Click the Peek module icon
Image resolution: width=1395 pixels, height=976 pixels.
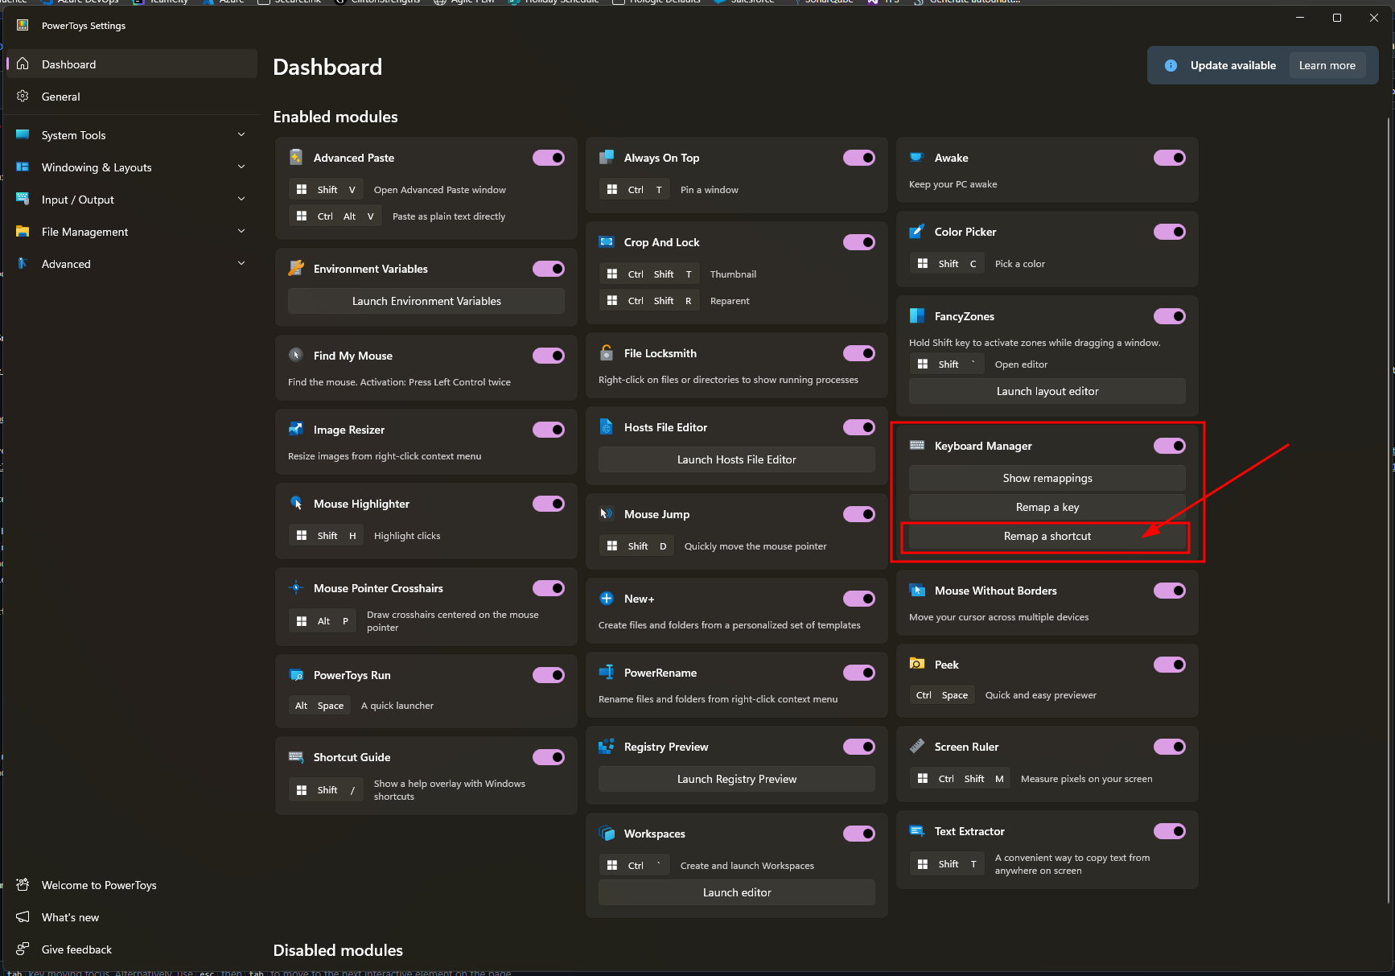(x=917, y=665)
